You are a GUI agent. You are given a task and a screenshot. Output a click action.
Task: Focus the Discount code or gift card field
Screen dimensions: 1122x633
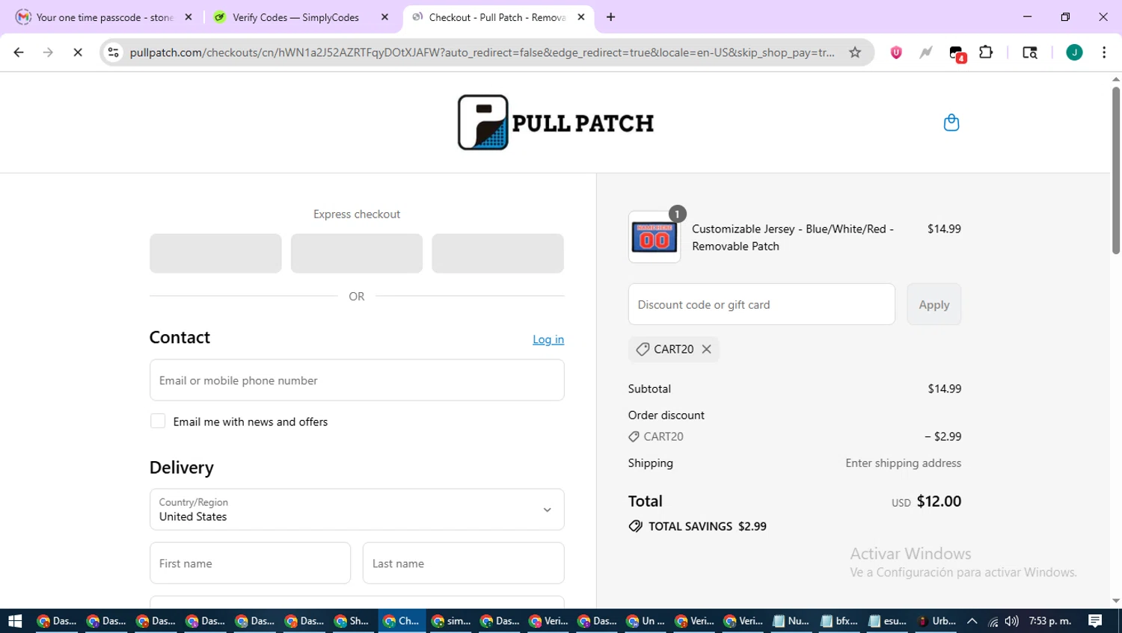click(x=761, y=304)
